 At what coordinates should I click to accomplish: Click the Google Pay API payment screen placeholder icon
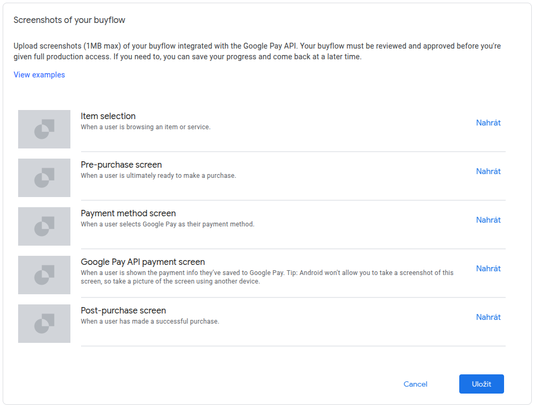44,275
